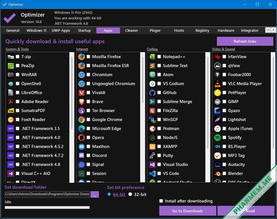Click the Foxit Reader icon
The width and height of the screenshot is (277, 219).
[x=11, y=120]
